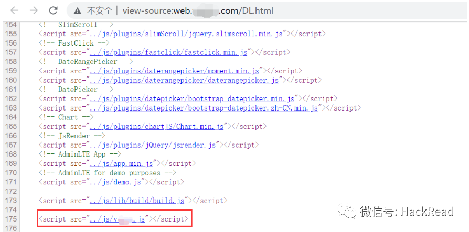Open the daterangepicker.js script link

pos(184,80)
